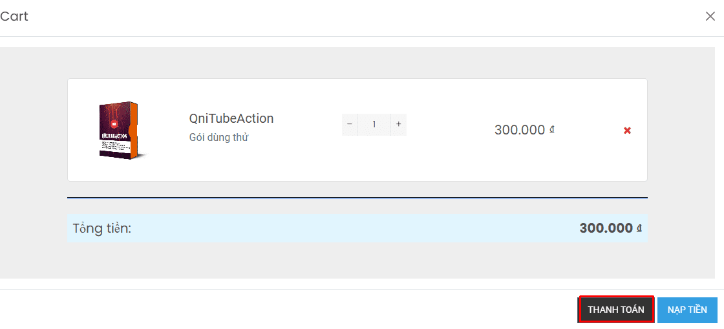Click the Tổng tiền label
The image size is (724, 329).
point(102,228)
